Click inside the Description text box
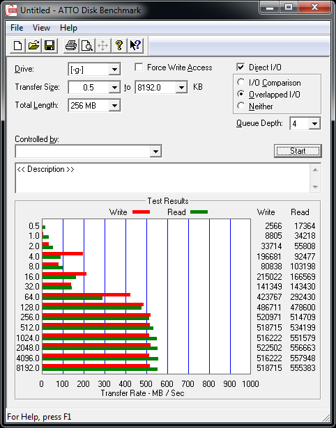This screenshot has height=428, width=336. 162,178
